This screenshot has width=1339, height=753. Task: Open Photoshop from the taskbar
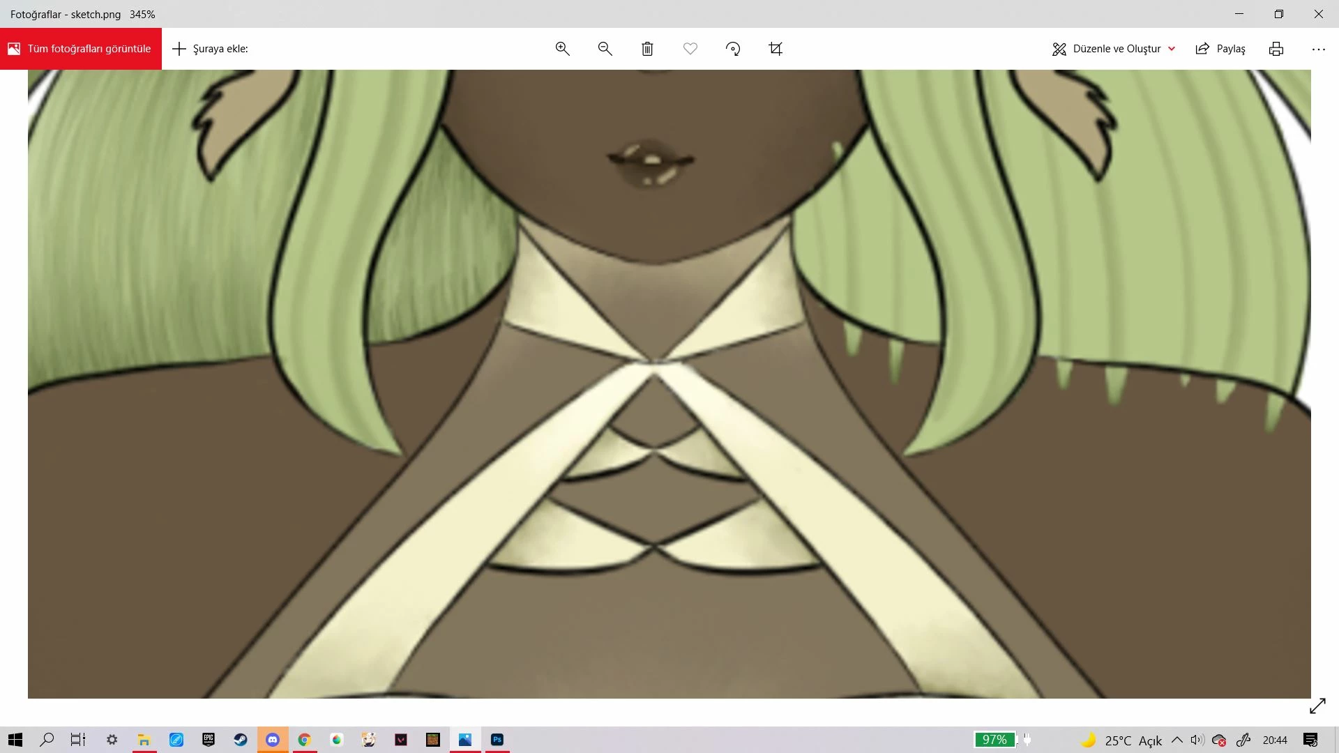497,740
